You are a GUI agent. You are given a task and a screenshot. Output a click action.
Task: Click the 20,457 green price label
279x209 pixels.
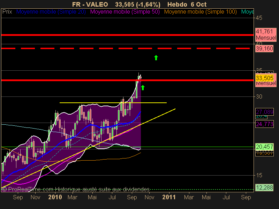[x=264, y=147]
